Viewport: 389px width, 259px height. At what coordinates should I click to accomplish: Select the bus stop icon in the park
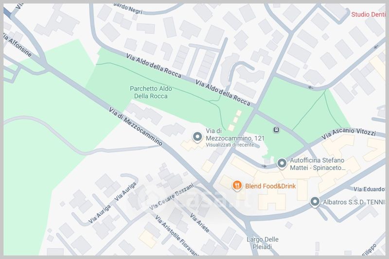(276, 130)
